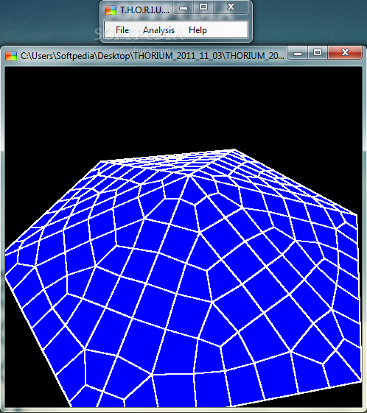The height and width of the screenshot is (413, 367).
Task: Minimize the mesh viewer window
Action: 298,53
